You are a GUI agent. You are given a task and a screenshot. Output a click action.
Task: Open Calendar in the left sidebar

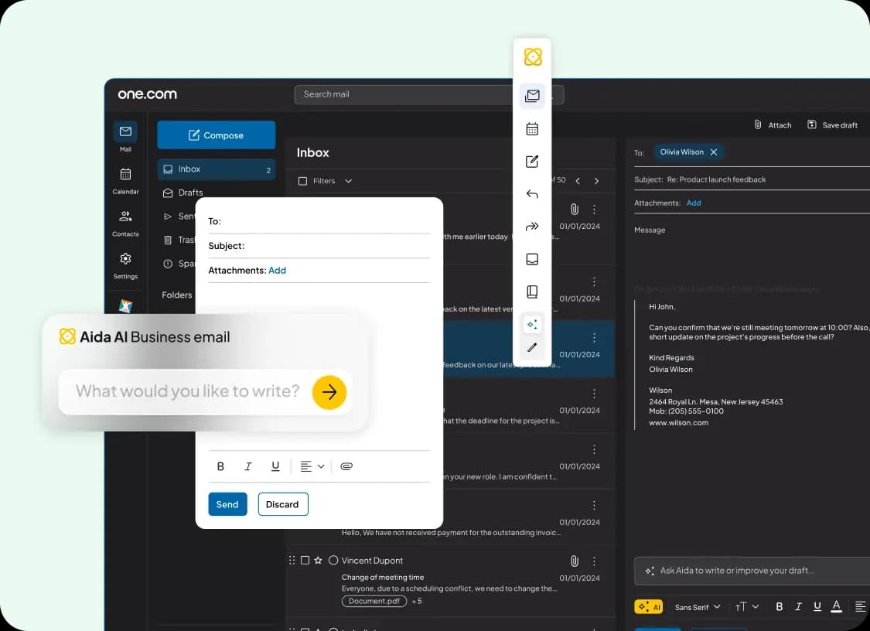click(x=125, y=180)
